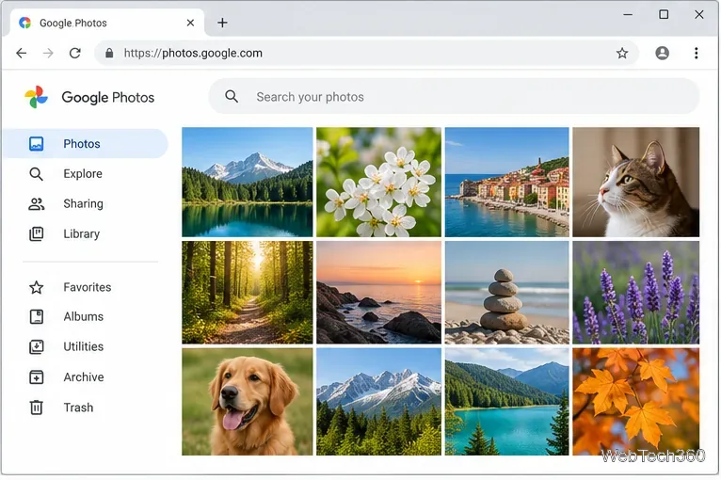The width and height of the screenshot is (721, 480).
Task: Bookmark this page with the star icon
Action: click(x=622, y=54)
